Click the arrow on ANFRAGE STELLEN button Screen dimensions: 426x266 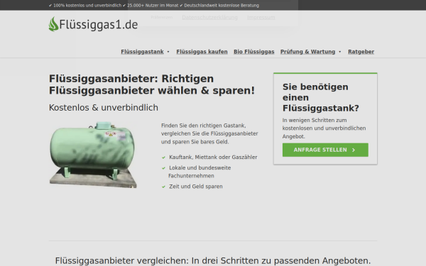(x=354, y=150)
